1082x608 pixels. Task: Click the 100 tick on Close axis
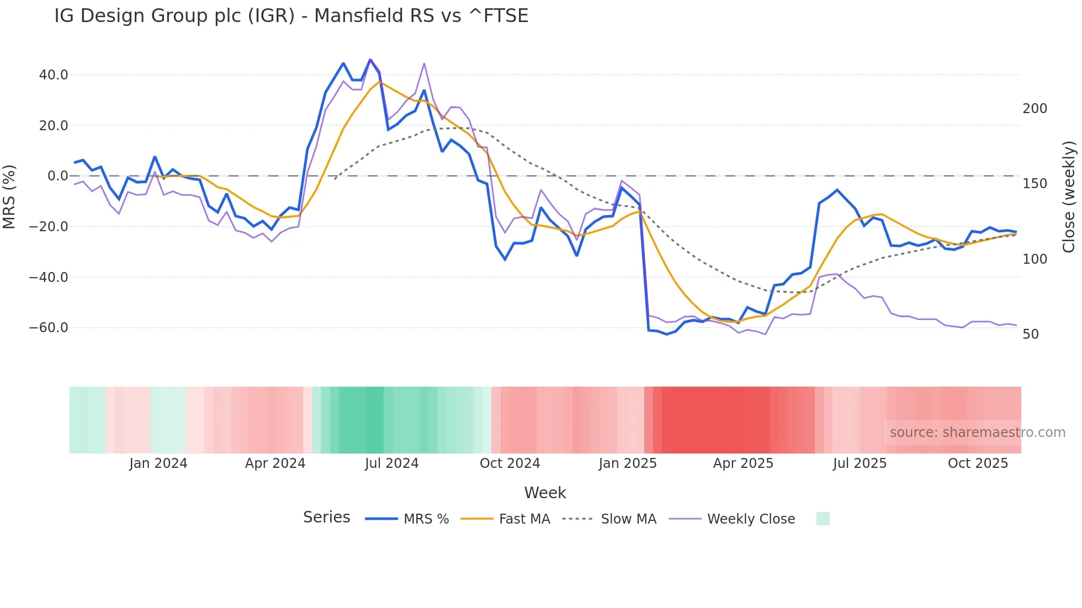tap(1035, 259)
